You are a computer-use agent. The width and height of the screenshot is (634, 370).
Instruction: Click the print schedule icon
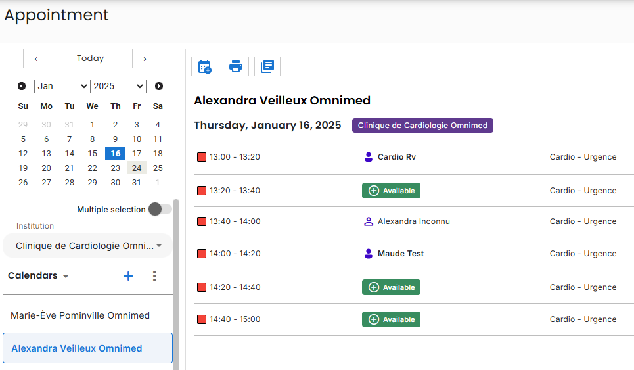[236, 66]
